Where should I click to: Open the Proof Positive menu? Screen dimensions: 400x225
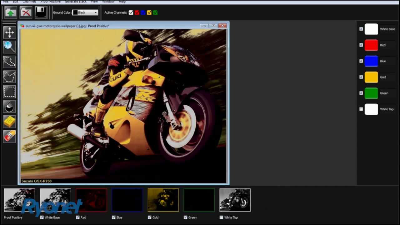click(x=50, y=2)
